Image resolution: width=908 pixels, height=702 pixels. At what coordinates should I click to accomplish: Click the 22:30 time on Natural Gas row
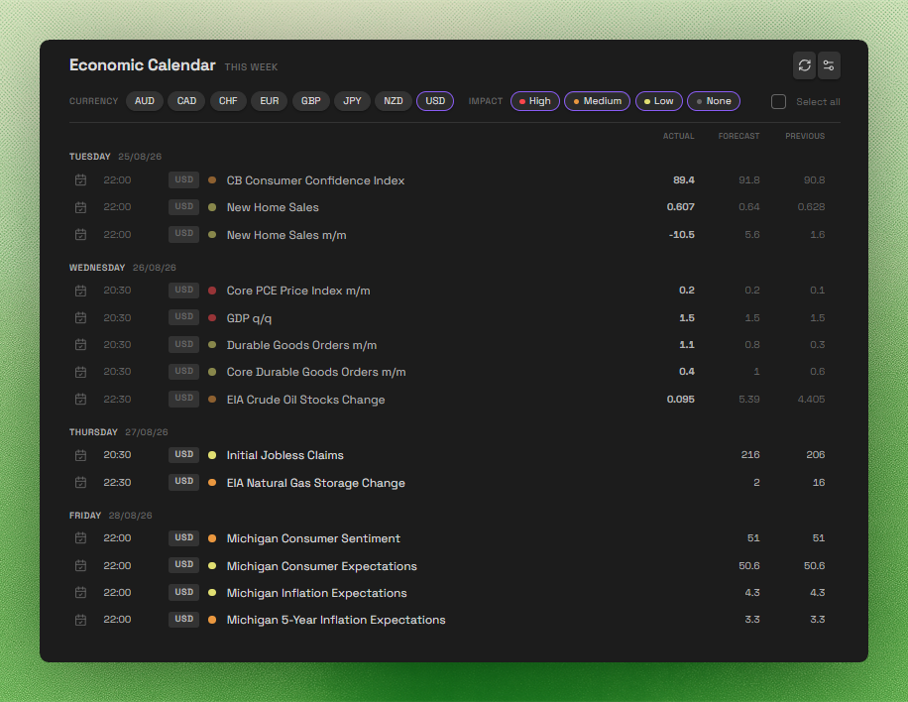pos(117,483)
